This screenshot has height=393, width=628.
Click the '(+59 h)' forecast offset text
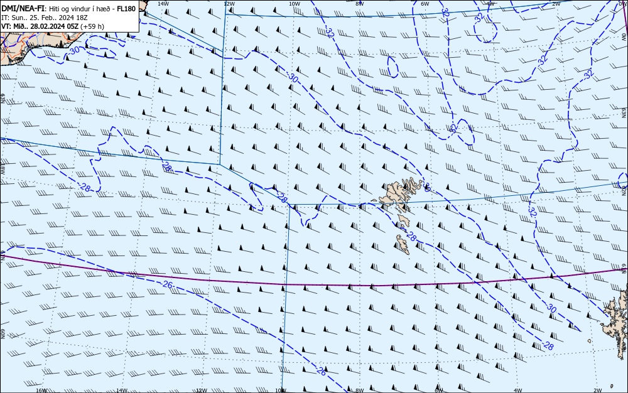(x=92, y=26)
